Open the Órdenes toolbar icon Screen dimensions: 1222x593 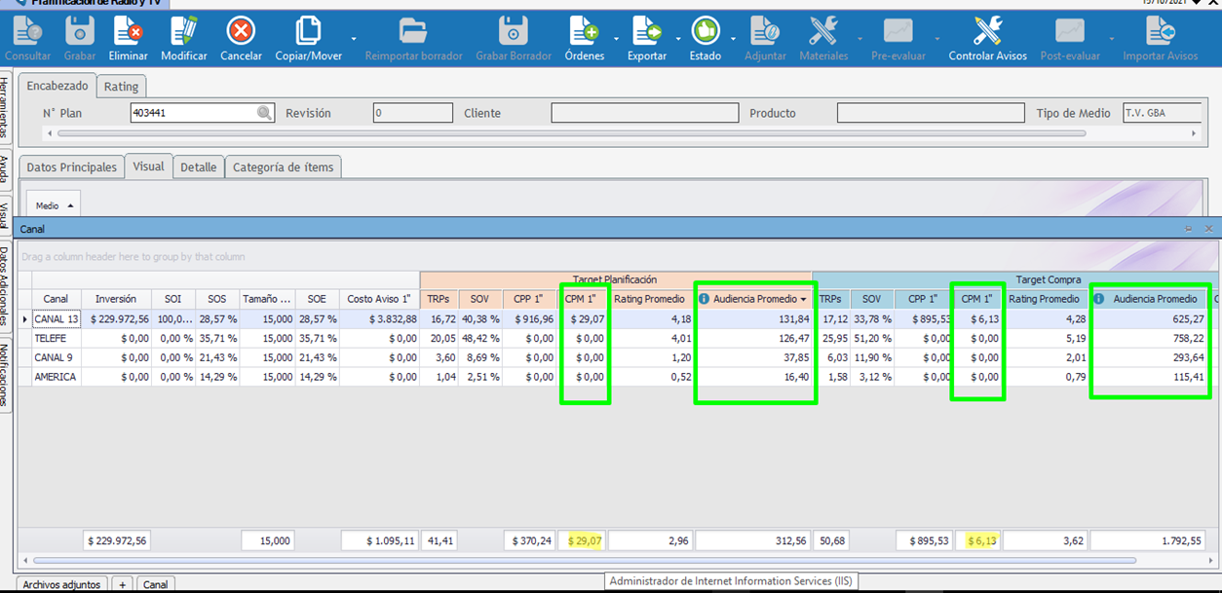click(584, 32)
